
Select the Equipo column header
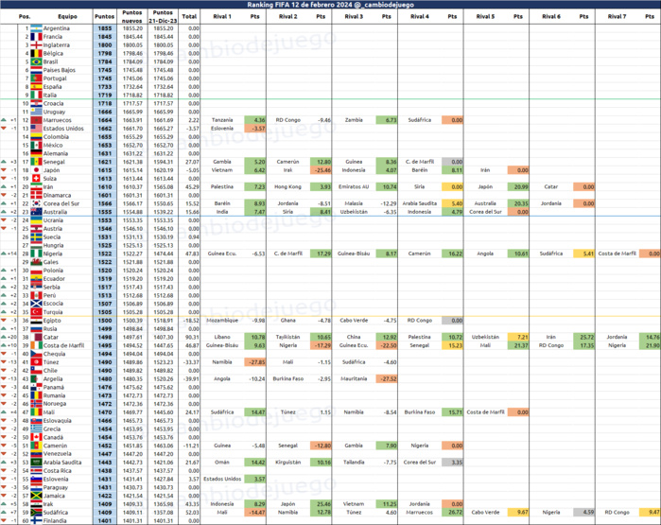pos(68,17)
